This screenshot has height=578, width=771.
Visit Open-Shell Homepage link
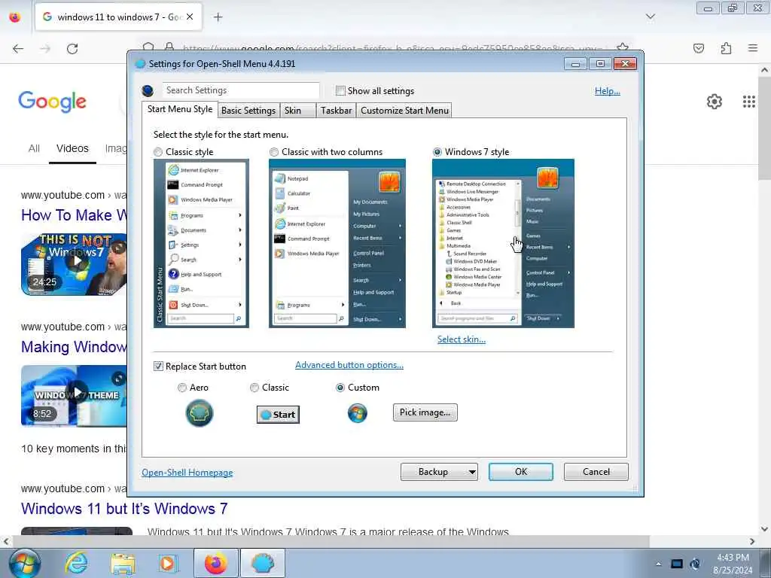pyautogui.click(x=187, y=473)
